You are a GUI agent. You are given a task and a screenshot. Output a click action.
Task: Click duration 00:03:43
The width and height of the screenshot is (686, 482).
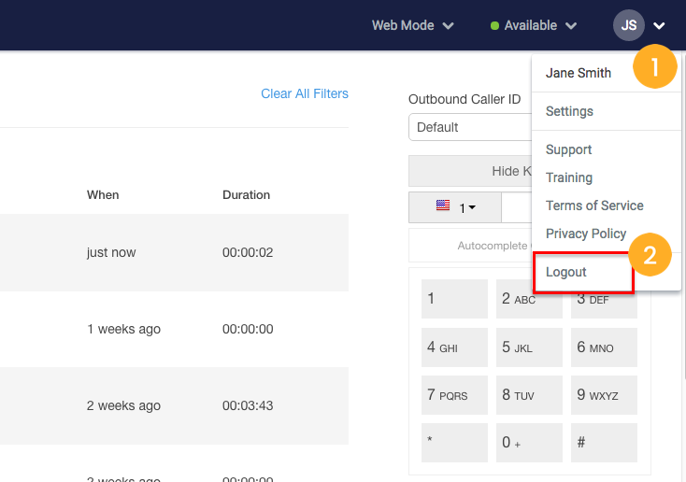tap(248, 405)
